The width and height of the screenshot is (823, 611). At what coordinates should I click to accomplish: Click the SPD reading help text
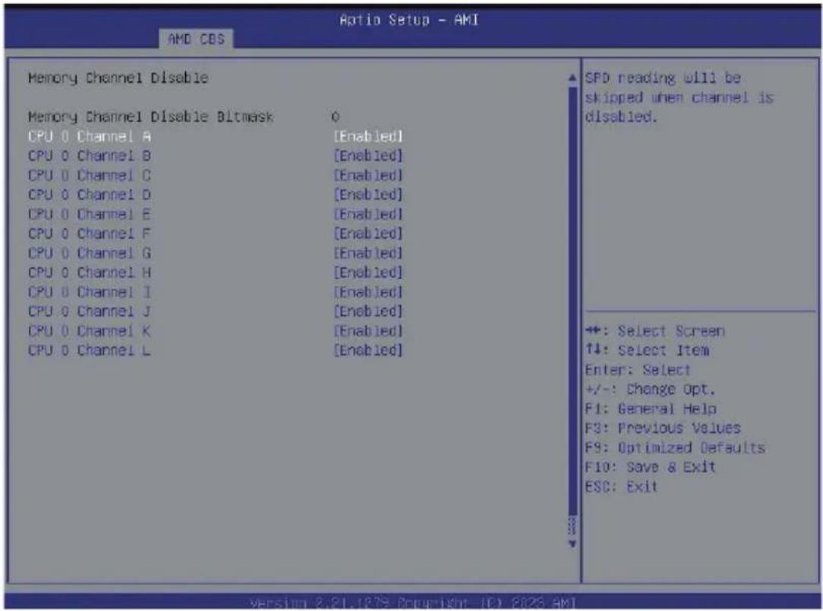[680, 98]
